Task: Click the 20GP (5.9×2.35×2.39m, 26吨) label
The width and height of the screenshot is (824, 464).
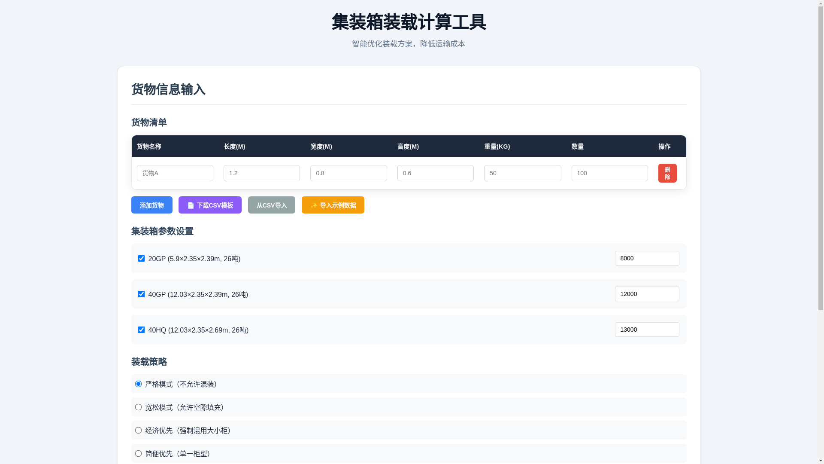Action: point(194,259)
